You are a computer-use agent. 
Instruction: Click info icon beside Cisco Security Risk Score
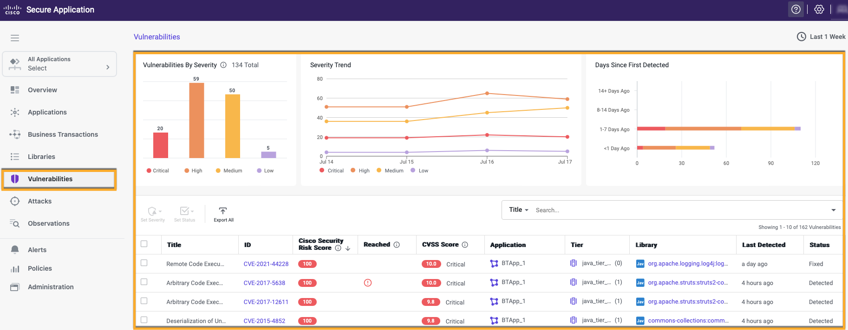pos(338,248)
